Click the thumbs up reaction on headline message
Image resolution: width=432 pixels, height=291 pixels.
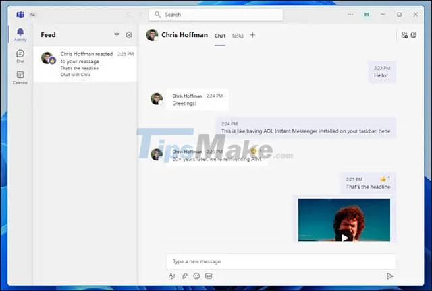point(385,179)
